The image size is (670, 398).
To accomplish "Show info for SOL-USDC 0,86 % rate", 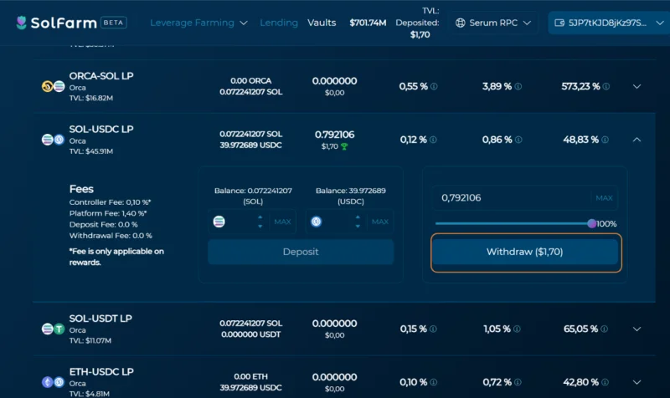I will click(518, 140).
